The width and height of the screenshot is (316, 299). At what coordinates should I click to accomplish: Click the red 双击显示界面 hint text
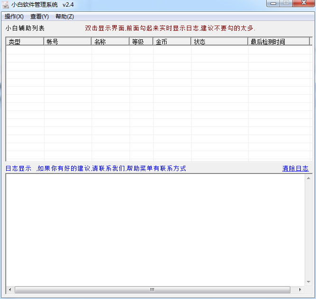point(170,28)
